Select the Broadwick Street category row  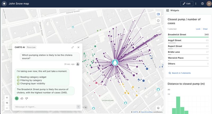[x=188, y=35]
